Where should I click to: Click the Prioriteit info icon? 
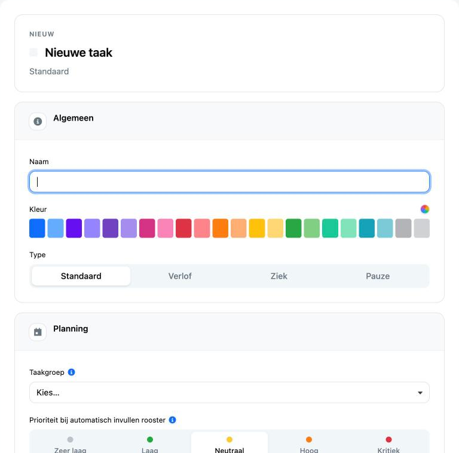(x=172, y=420)
